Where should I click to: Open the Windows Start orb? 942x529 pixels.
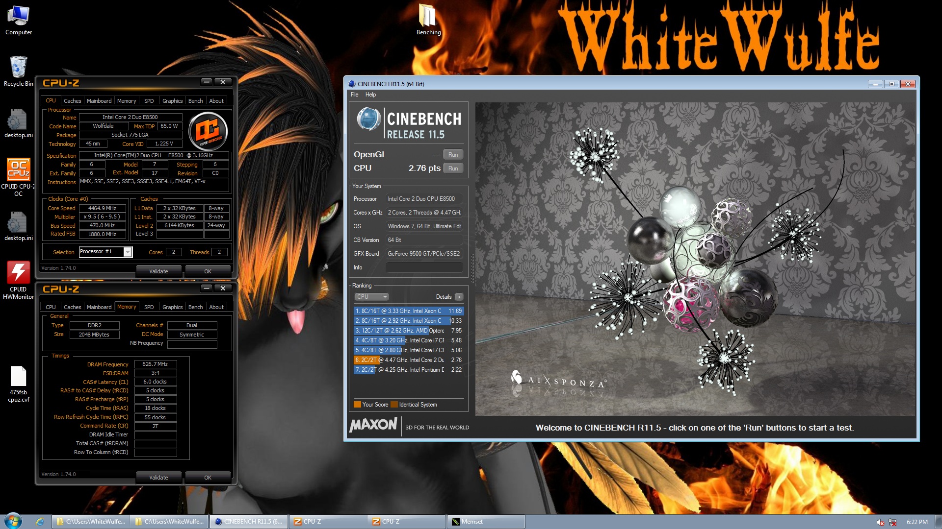[13, 521]
